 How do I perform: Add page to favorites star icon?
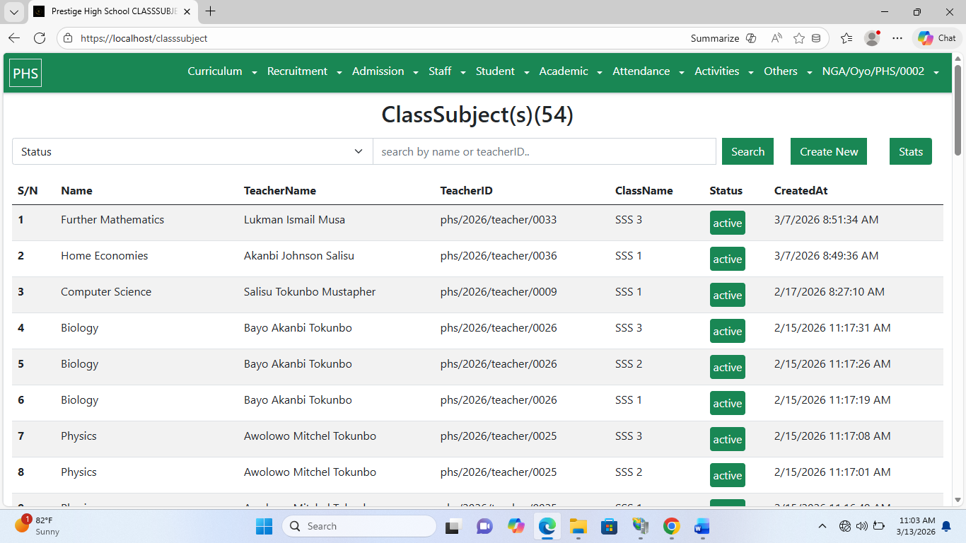tap(798, 38)
